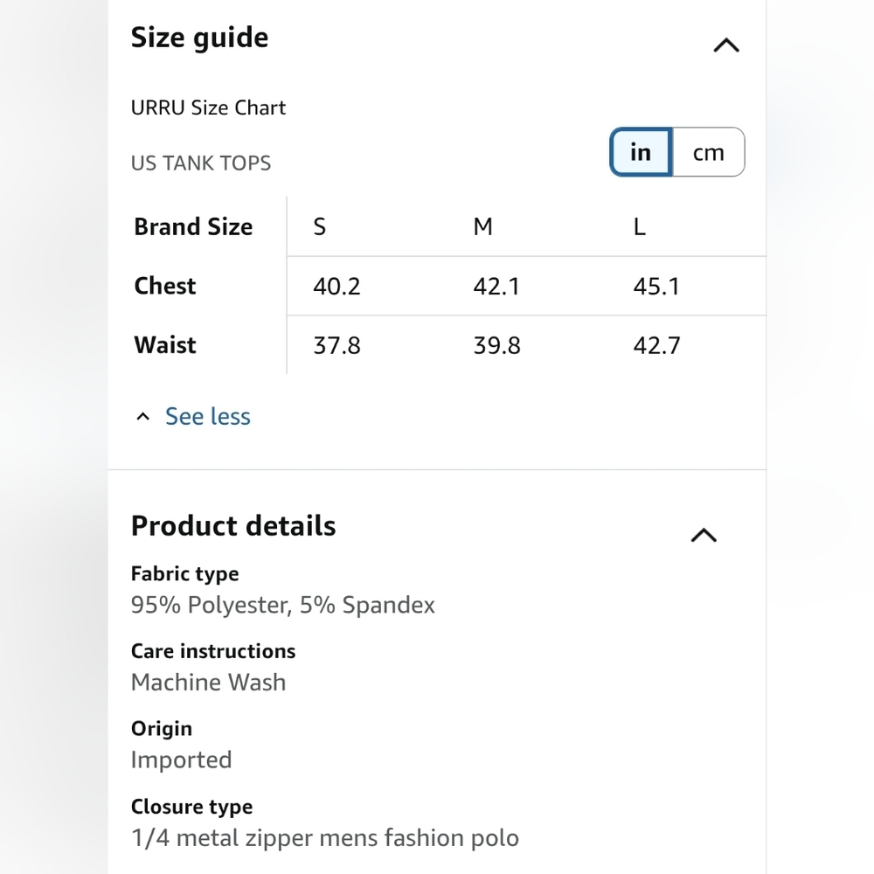Viewport: 874px width, 874px height.
Task: Switch size units to cm
Action: (x=709, y=152)
